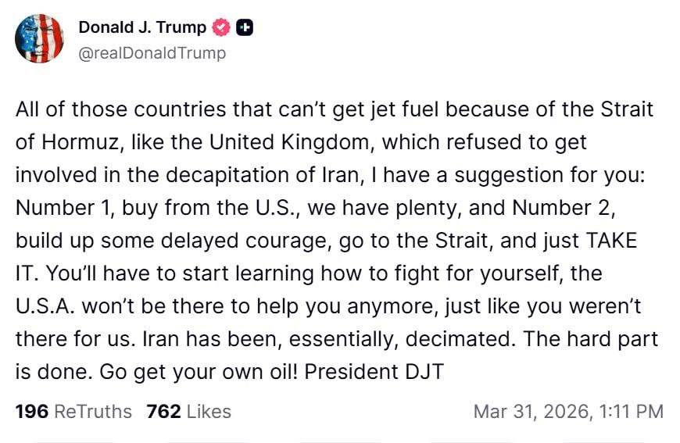Open the @realDonaldTrump handle link
680x443 pixels.
coord(152,53)
